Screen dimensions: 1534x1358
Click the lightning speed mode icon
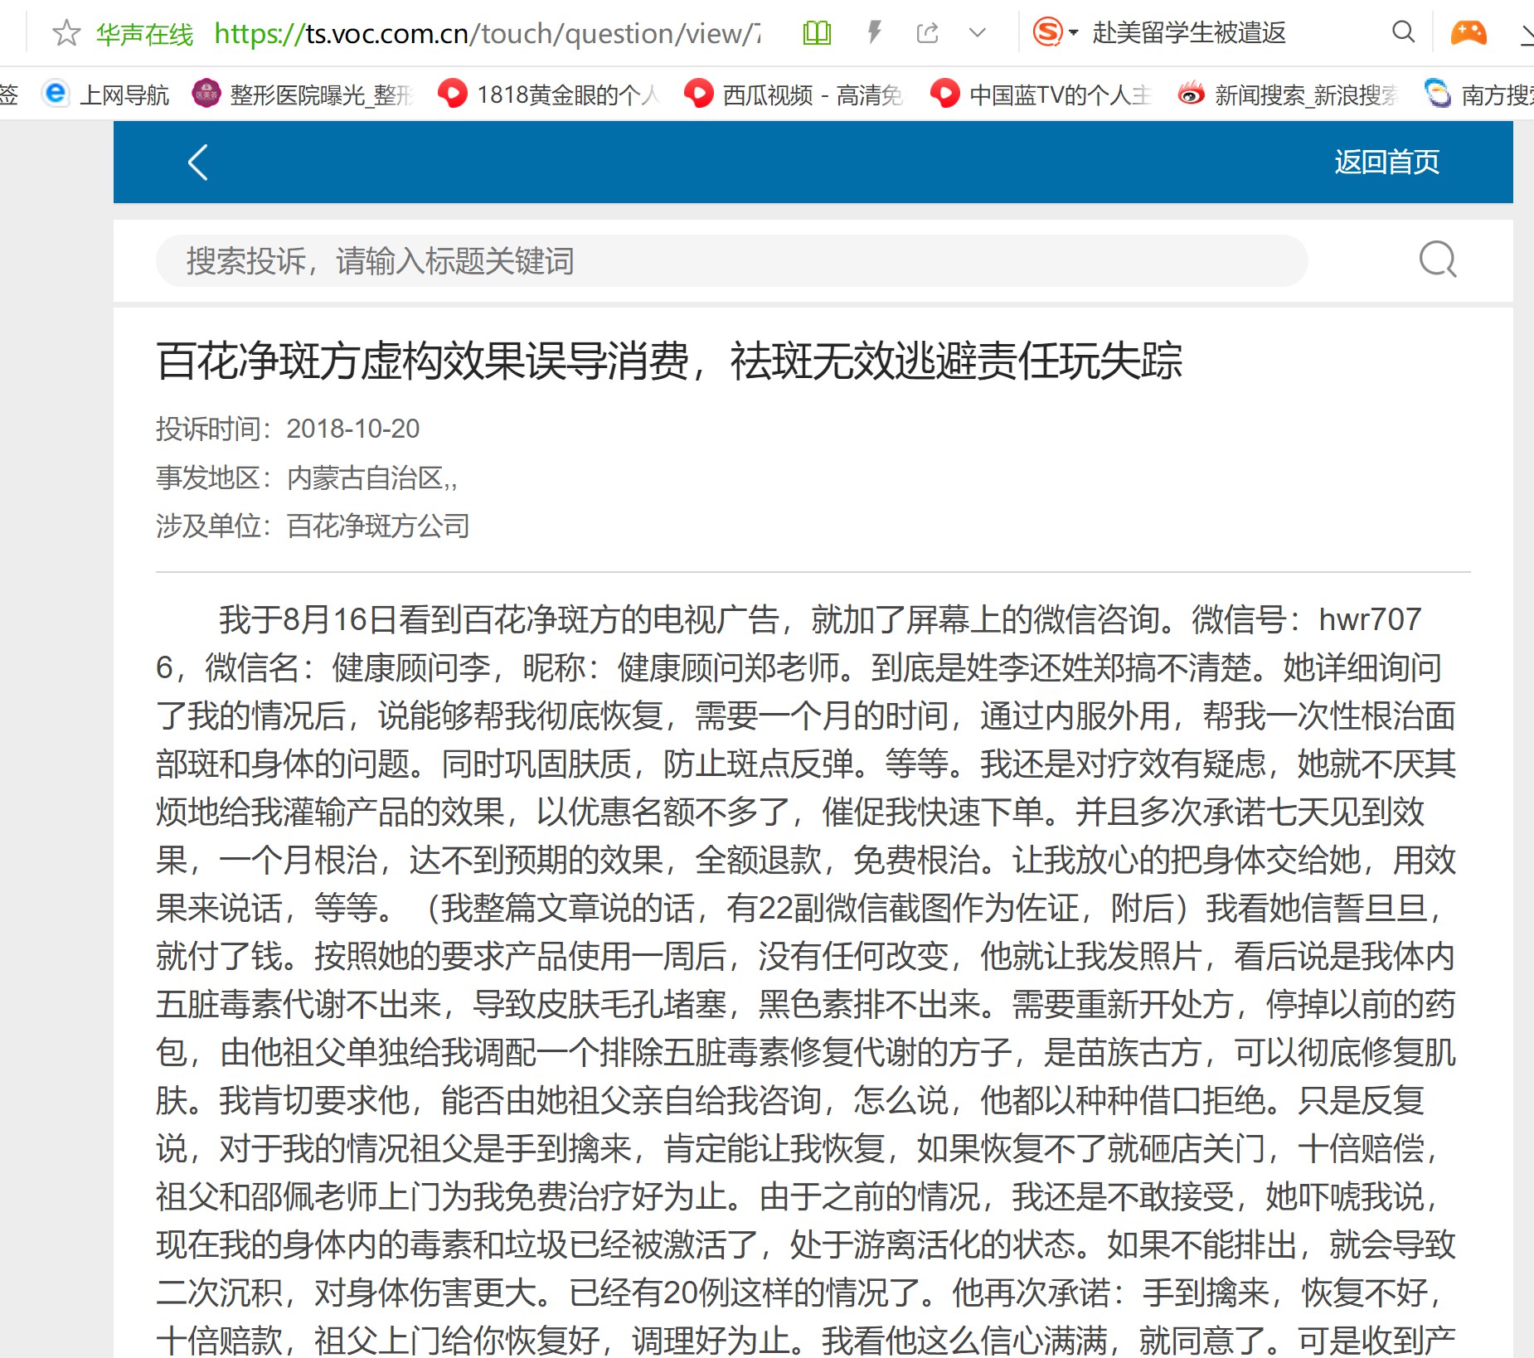[874, 33]
